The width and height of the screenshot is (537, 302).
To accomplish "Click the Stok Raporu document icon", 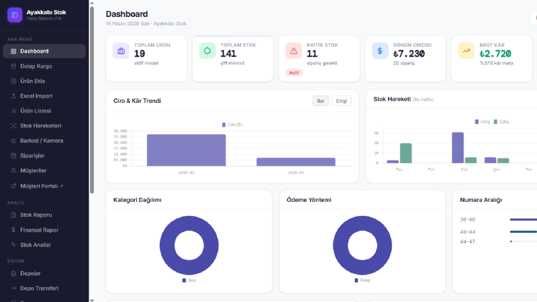I will (x=14, y=215).
